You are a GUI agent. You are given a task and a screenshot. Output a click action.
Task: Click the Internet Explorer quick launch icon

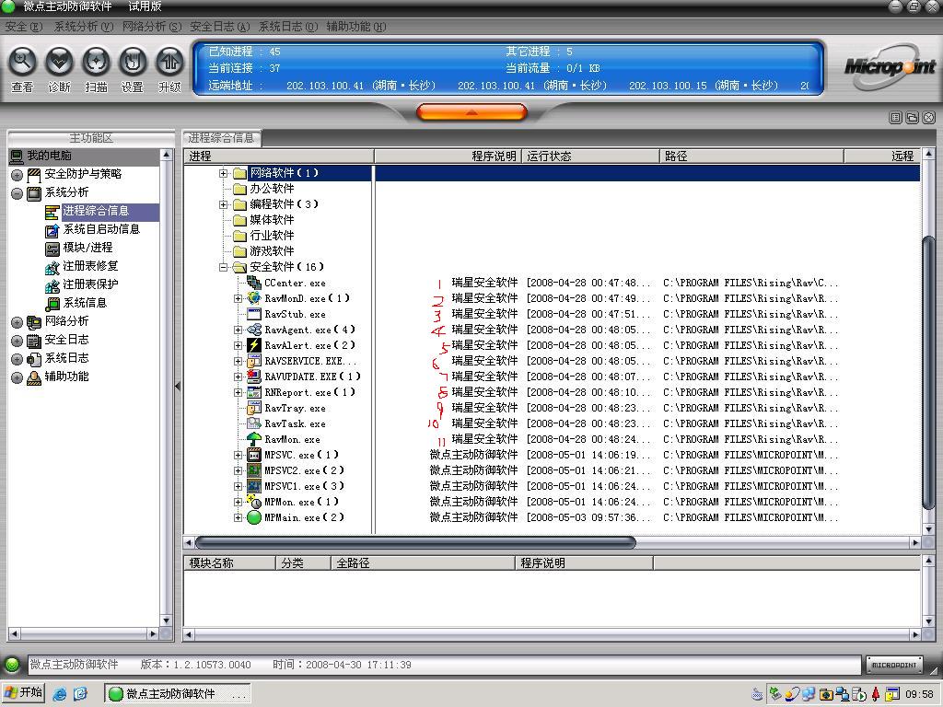(x=60, y=693)
